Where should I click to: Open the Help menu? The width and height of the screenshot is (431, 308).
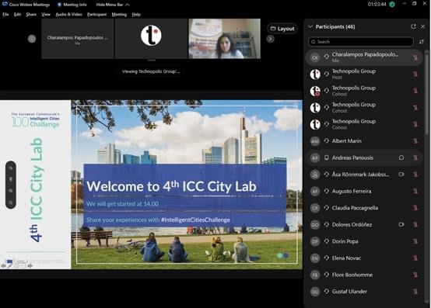click(136, 14)
